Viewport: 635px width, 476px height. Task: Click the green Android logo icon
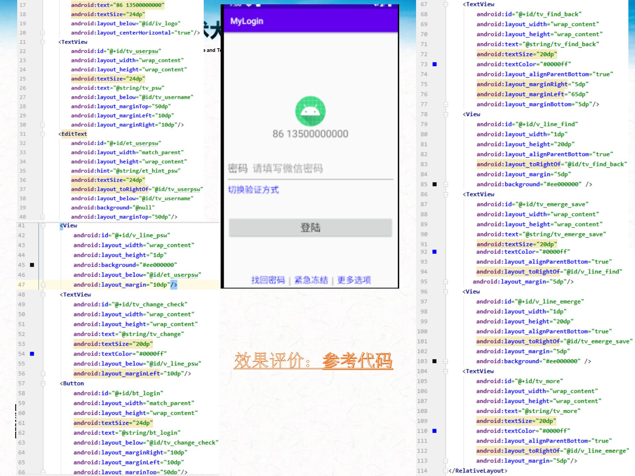click(x=310, y=111)
